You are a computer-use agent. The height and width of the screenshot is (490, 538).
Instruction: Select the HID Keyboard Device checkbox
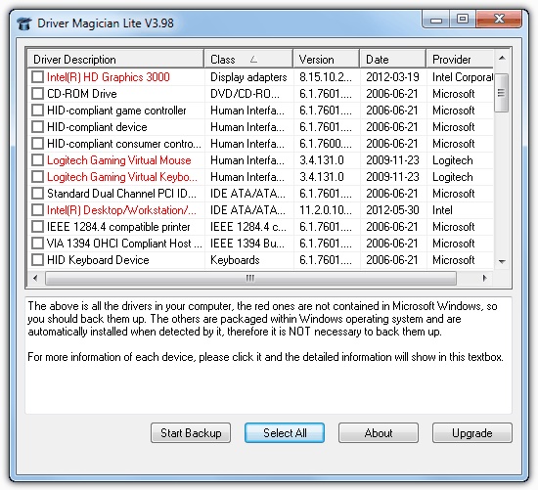(37, 260)
